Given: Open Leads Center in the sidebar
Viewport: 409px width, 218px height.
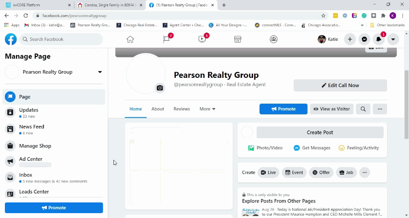Looking at the screenshot, I should pyautogui.click(x=54, y=193).
